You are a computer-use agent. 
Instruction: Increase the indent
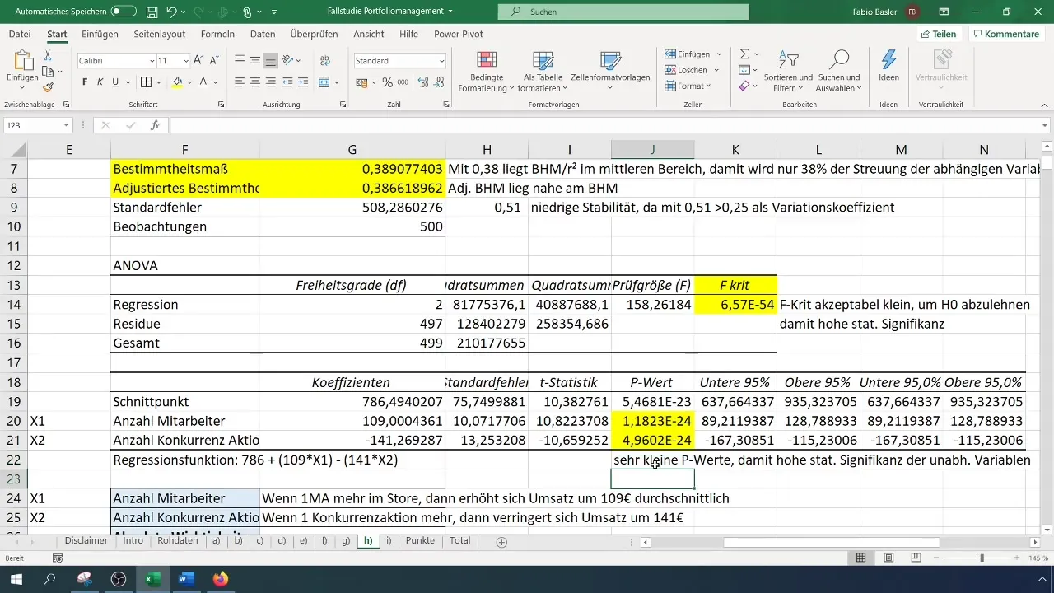point(303,82)
